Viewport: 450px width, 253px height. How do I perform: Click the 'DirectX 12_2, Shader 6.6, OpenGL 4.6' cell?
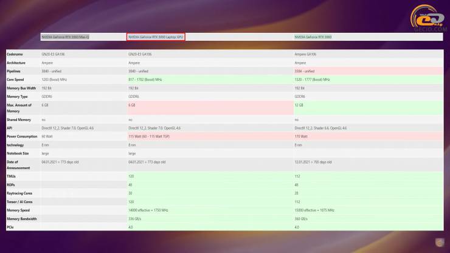(320, 128)
